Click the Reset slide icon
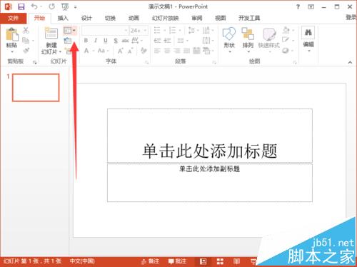357x267 pixels. [x=68, y=41]
